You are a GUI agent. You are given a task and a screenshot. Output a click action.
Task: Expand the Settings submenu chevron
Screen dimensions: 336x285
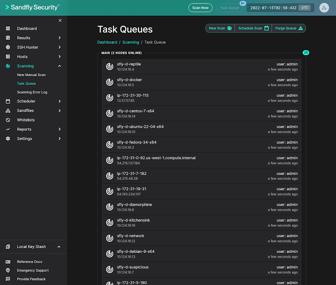pyautogui.click(x=59, y=139)
